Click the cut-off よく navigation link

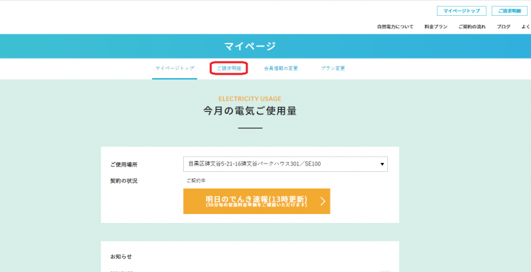(x=526, y=27)
